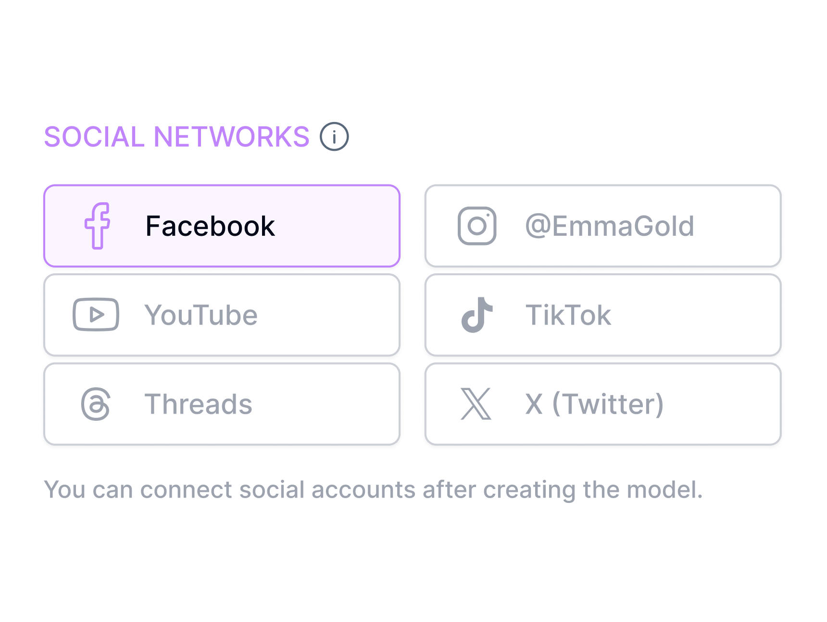Screen dimensions: 827x622
Task: Select the TikTok option
Action: click(603, 315)
